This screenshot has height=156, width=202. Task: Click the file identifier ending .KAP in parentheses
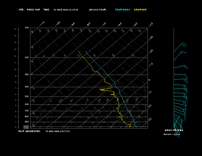tap(97, 10)
